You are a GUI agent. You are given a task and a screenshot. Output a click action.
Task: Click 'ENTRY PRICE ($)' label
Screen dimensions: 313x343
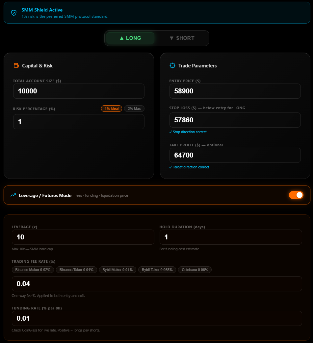185,81
